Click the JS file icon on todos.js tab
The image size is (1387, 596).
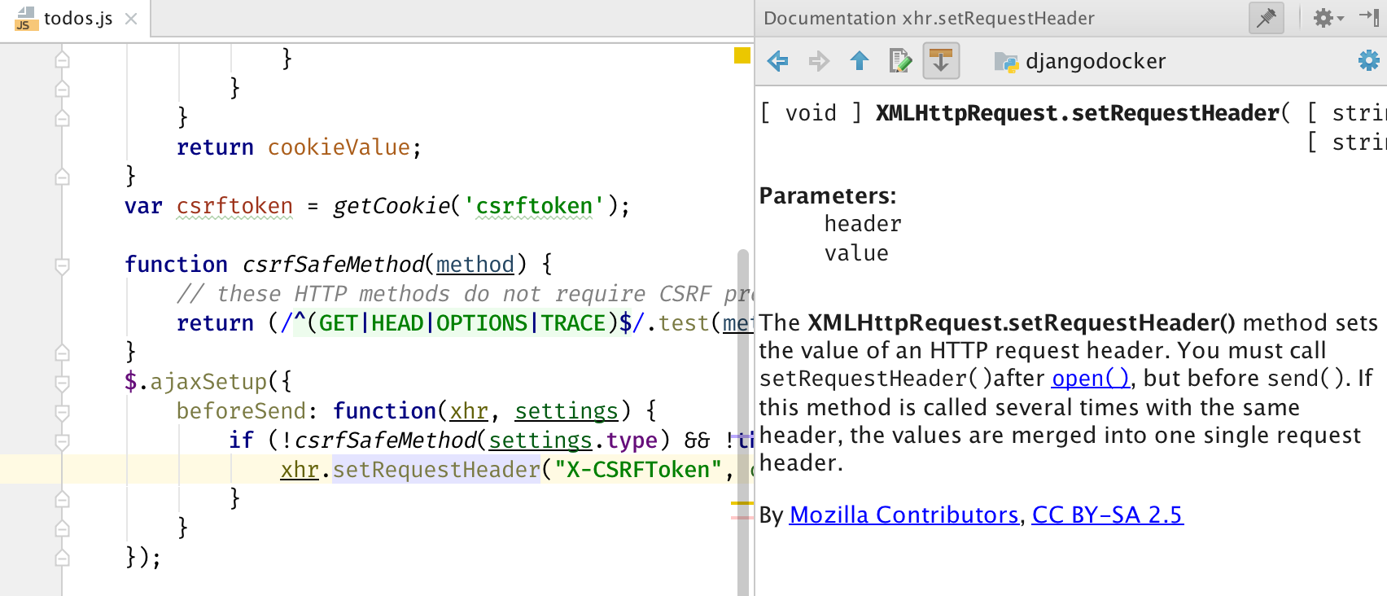tap(26, 18)
